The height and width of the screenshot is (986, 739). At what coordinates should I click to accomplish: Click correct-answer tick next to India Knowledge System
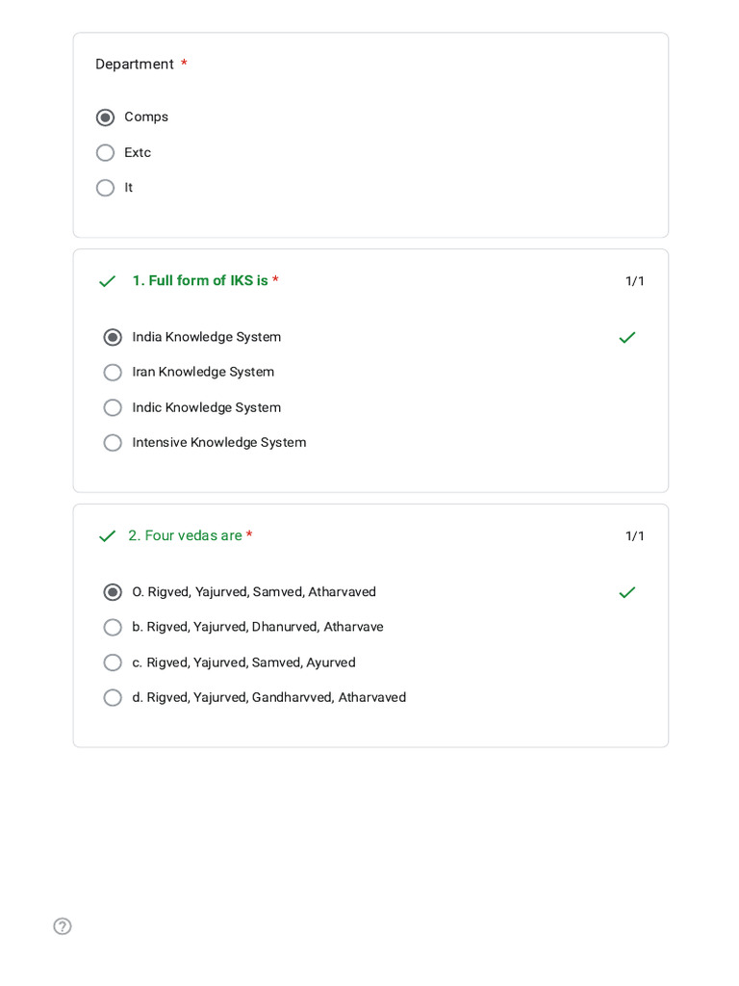(x=626, y=337)
